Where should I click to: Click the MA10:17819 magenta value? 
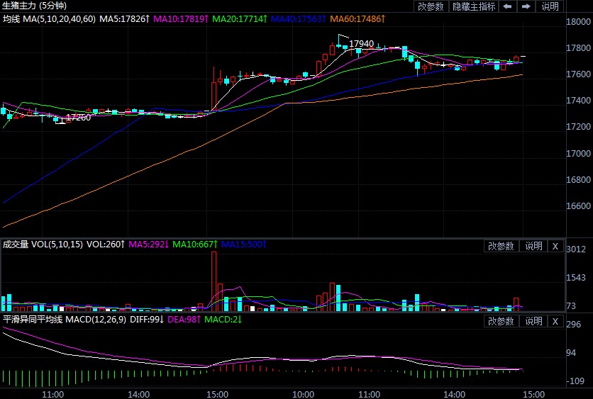[x=181, y=19]
